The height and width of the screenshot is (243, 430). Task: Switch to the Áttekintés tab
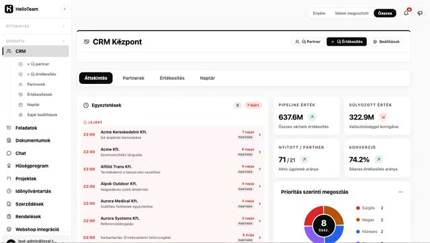(95, 78)
